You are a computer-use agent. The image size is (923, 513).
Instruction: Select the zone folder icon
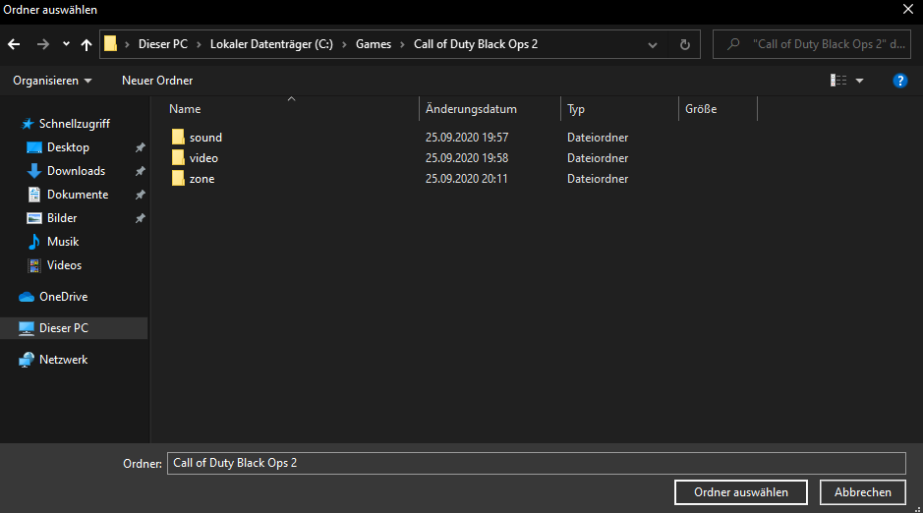click(178, 178)
